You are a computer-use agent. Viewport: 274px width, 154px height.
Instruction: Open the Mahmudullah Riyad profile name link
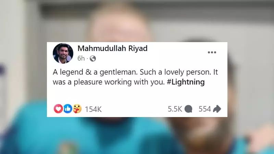point(113,48)
